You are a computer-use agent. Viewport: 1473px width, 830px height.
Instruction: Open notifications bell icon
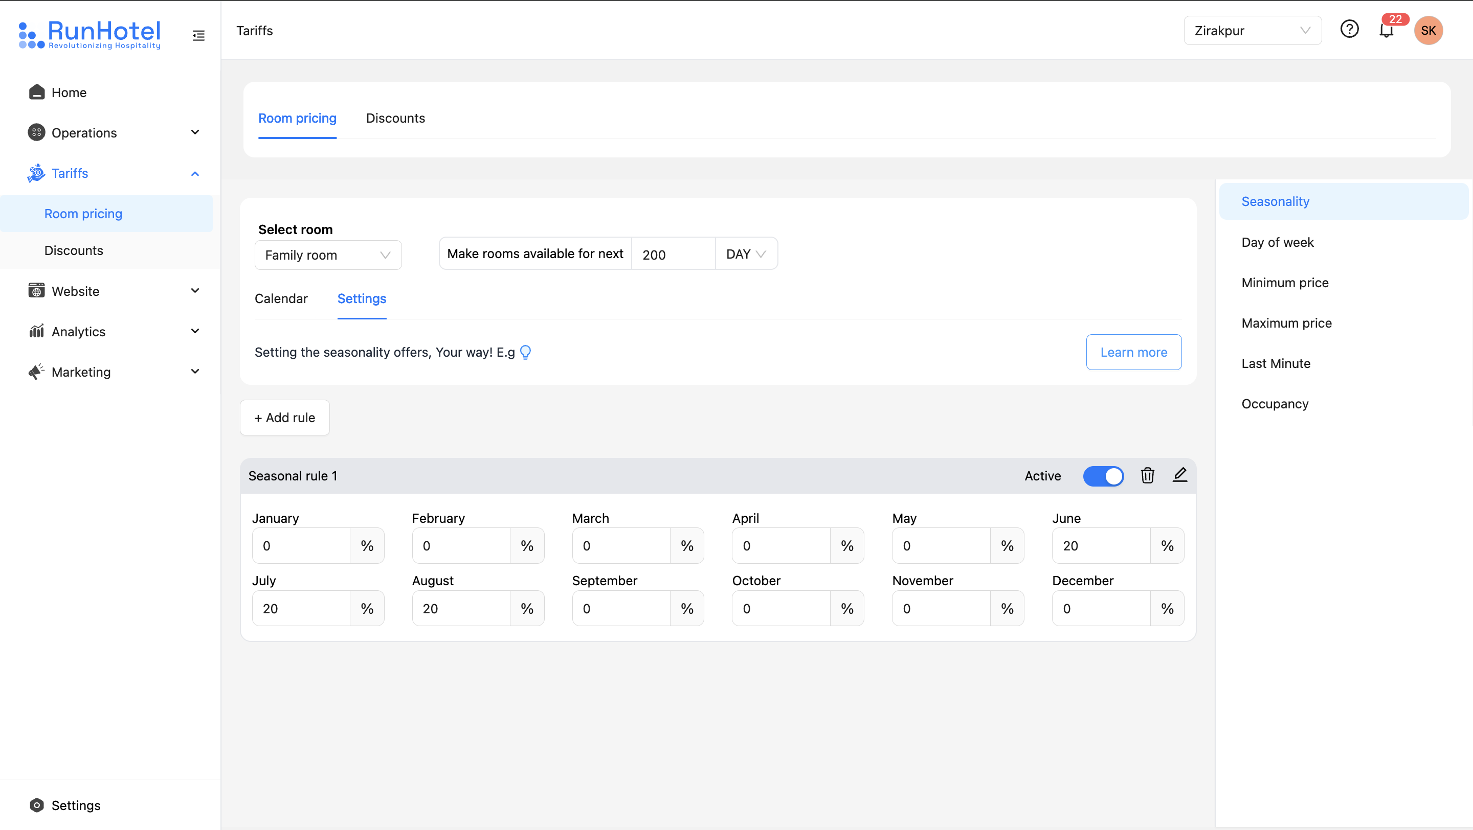1386,30
